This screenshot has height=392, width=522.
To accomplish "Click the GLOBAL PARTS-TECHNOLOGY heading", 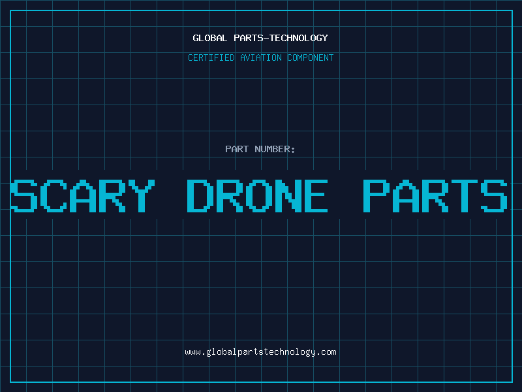I will click(260, 38).
